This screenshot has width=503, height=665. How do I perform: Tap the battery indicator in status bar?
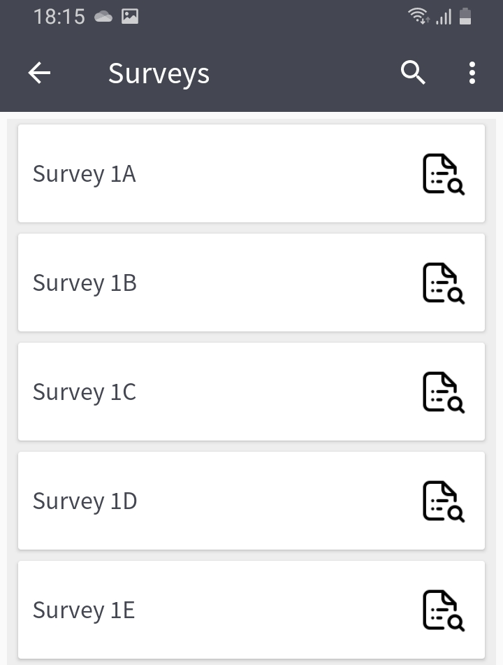(465, 16)
